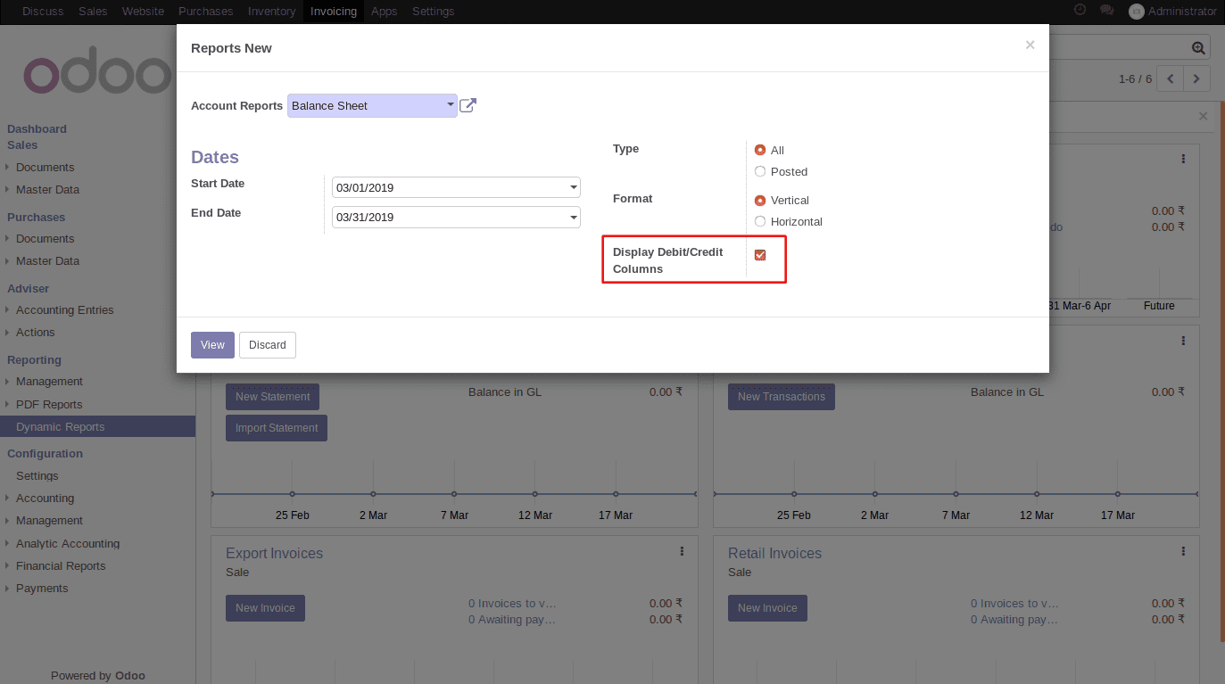Open the Purchases top menu
This screenshot has height=684, width=1225.
coord(205,12)
